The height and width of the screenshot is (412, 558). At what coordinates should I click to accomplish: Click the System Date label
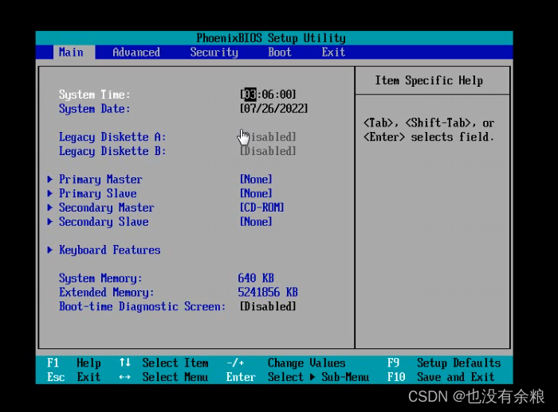click(95, 109)
